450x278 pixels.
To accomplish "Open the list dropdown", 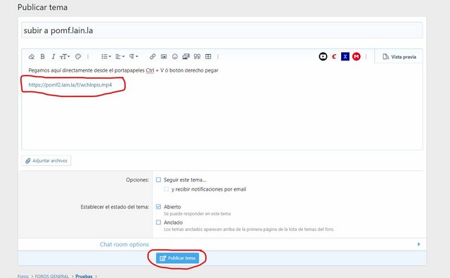I will [x=106, y=56].
